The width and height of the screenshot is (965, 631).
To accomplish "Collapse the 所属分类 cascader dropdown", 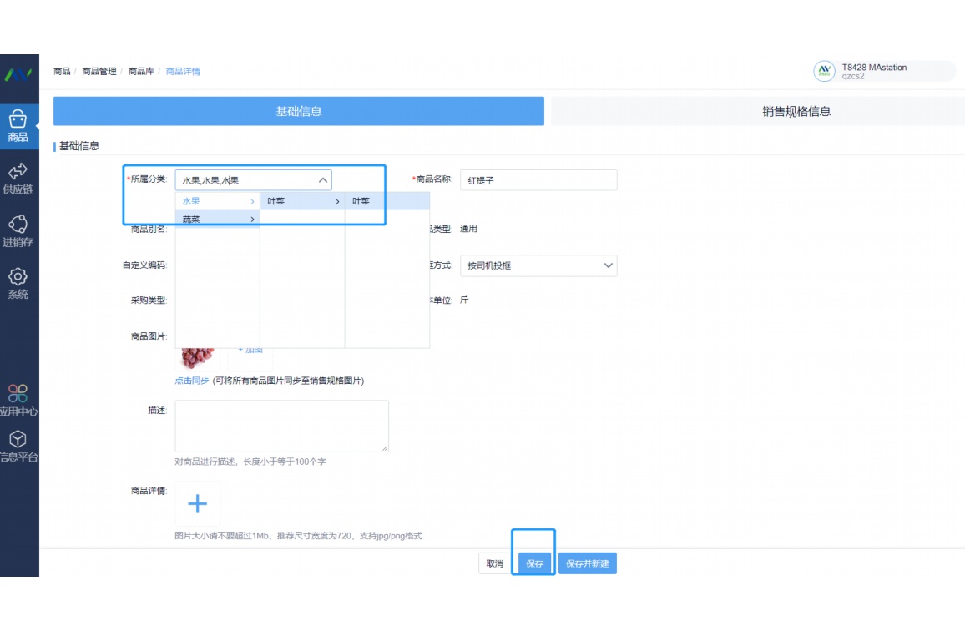I will pyautogui.click(x=322, y=180).
